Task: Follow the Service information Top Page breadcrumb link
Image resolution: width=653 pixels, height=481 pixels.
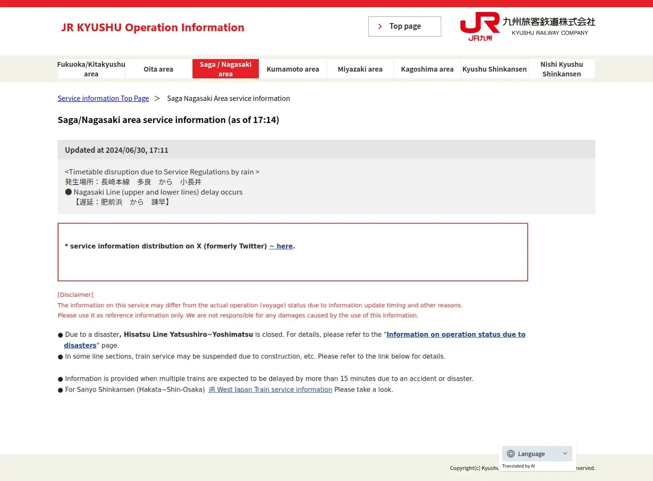Action: click(x=103, y=99)
